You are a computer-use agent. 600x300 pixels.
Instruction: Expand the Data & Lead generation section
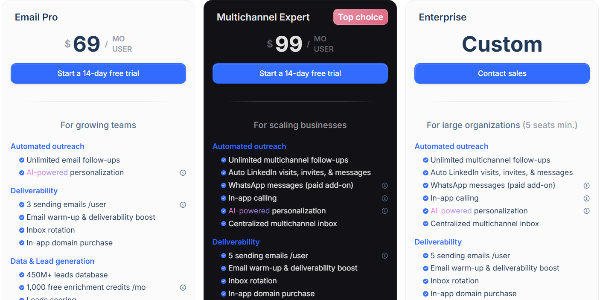(52, 261)
